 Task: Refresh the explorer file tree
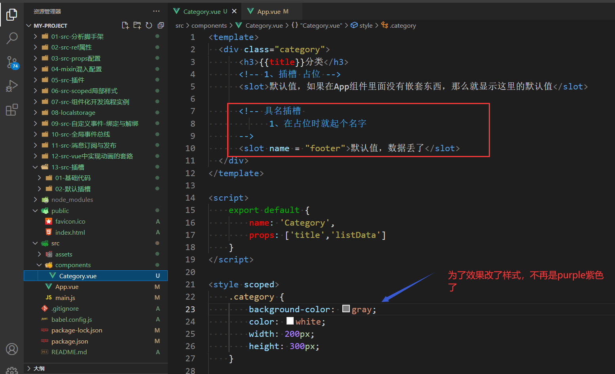pyautogui.click(x=149, y=25)
